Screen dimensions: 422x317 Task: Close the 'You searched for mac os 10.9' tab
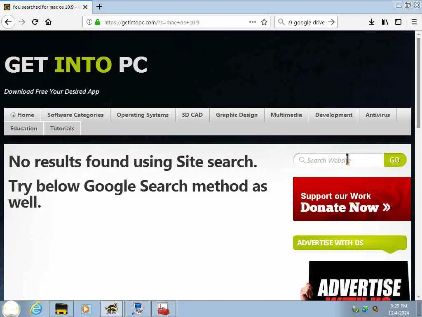coord(85,7)
